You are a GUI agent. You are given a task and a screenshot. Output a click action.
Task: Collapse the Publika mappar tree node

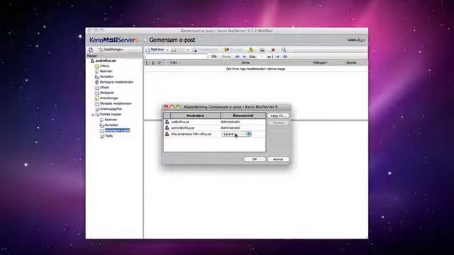93,115
